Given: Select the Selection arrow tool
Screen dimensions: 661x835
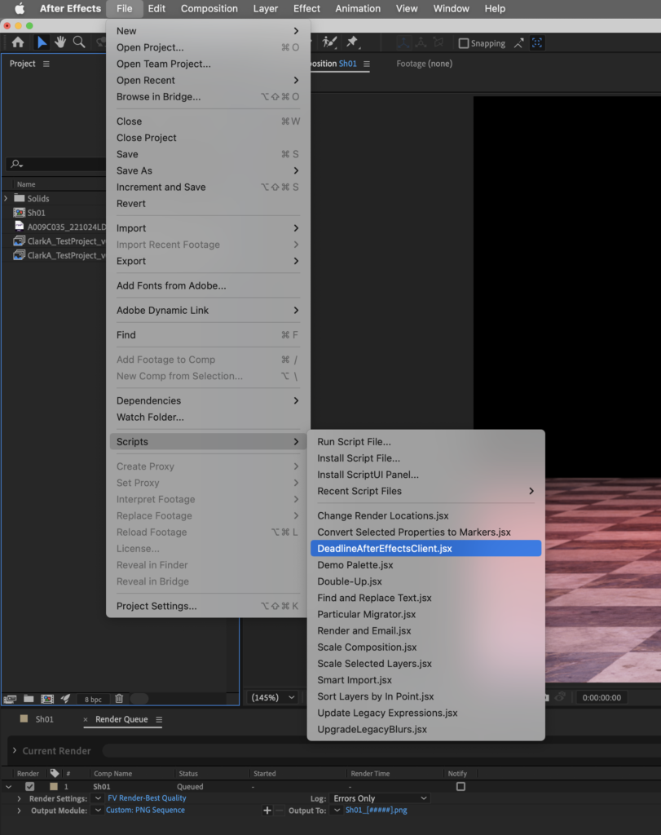Looking at the screenshot, I should [x=42, y=42].
